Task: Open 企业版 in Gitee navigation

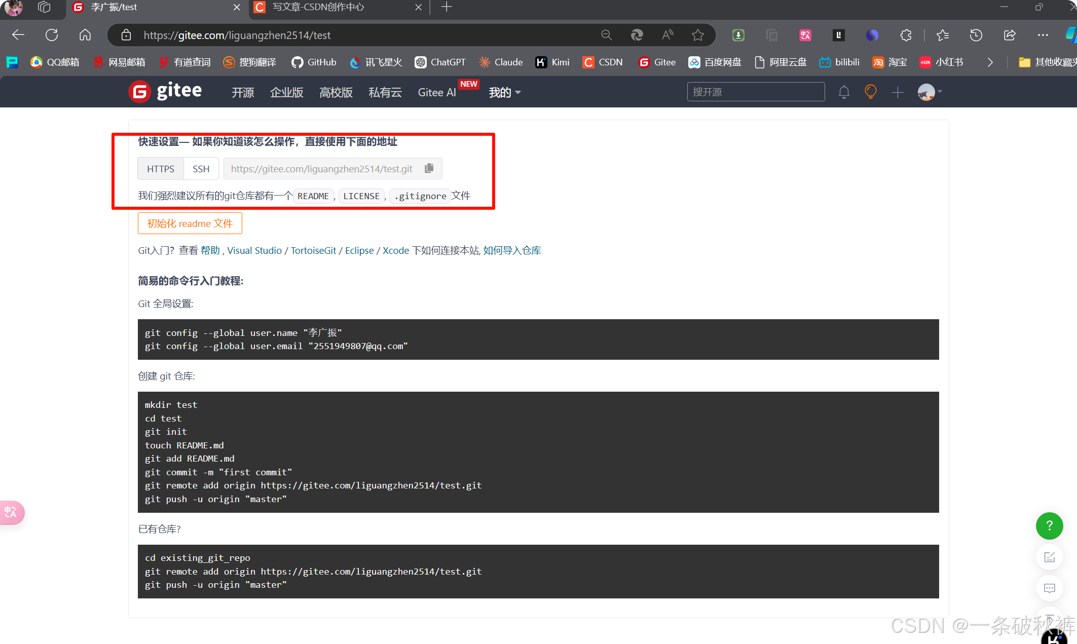Action: tap(286, 92)
